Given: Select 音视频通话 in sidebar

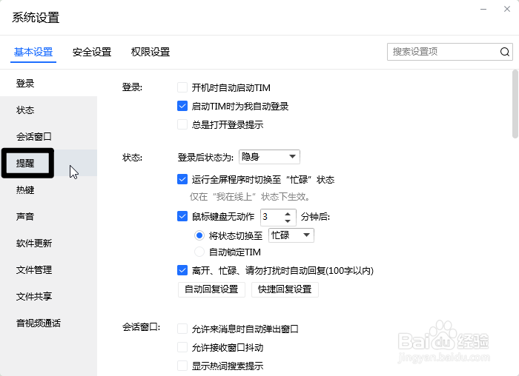Looking at the screenshot, I should click(x=48, y=323).
